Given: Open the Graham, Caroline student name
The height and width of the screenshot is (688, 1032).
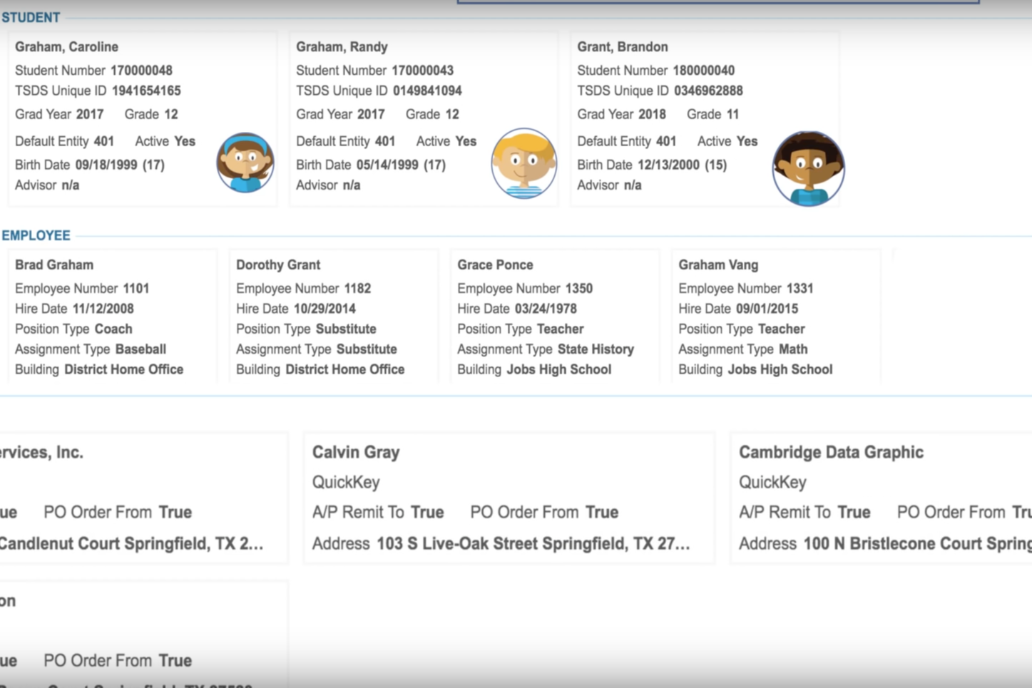Looking at the screenshot, I should [x=66, y=47].
